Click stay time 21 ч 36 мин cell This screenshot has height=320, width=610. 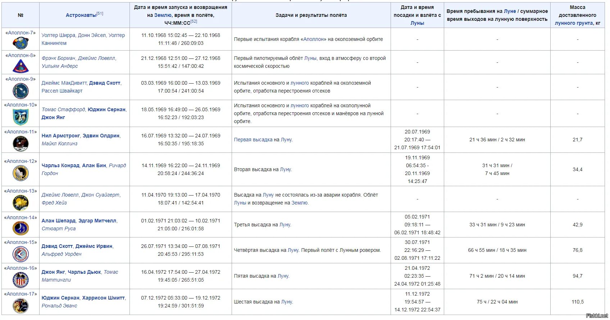(497, 140)
